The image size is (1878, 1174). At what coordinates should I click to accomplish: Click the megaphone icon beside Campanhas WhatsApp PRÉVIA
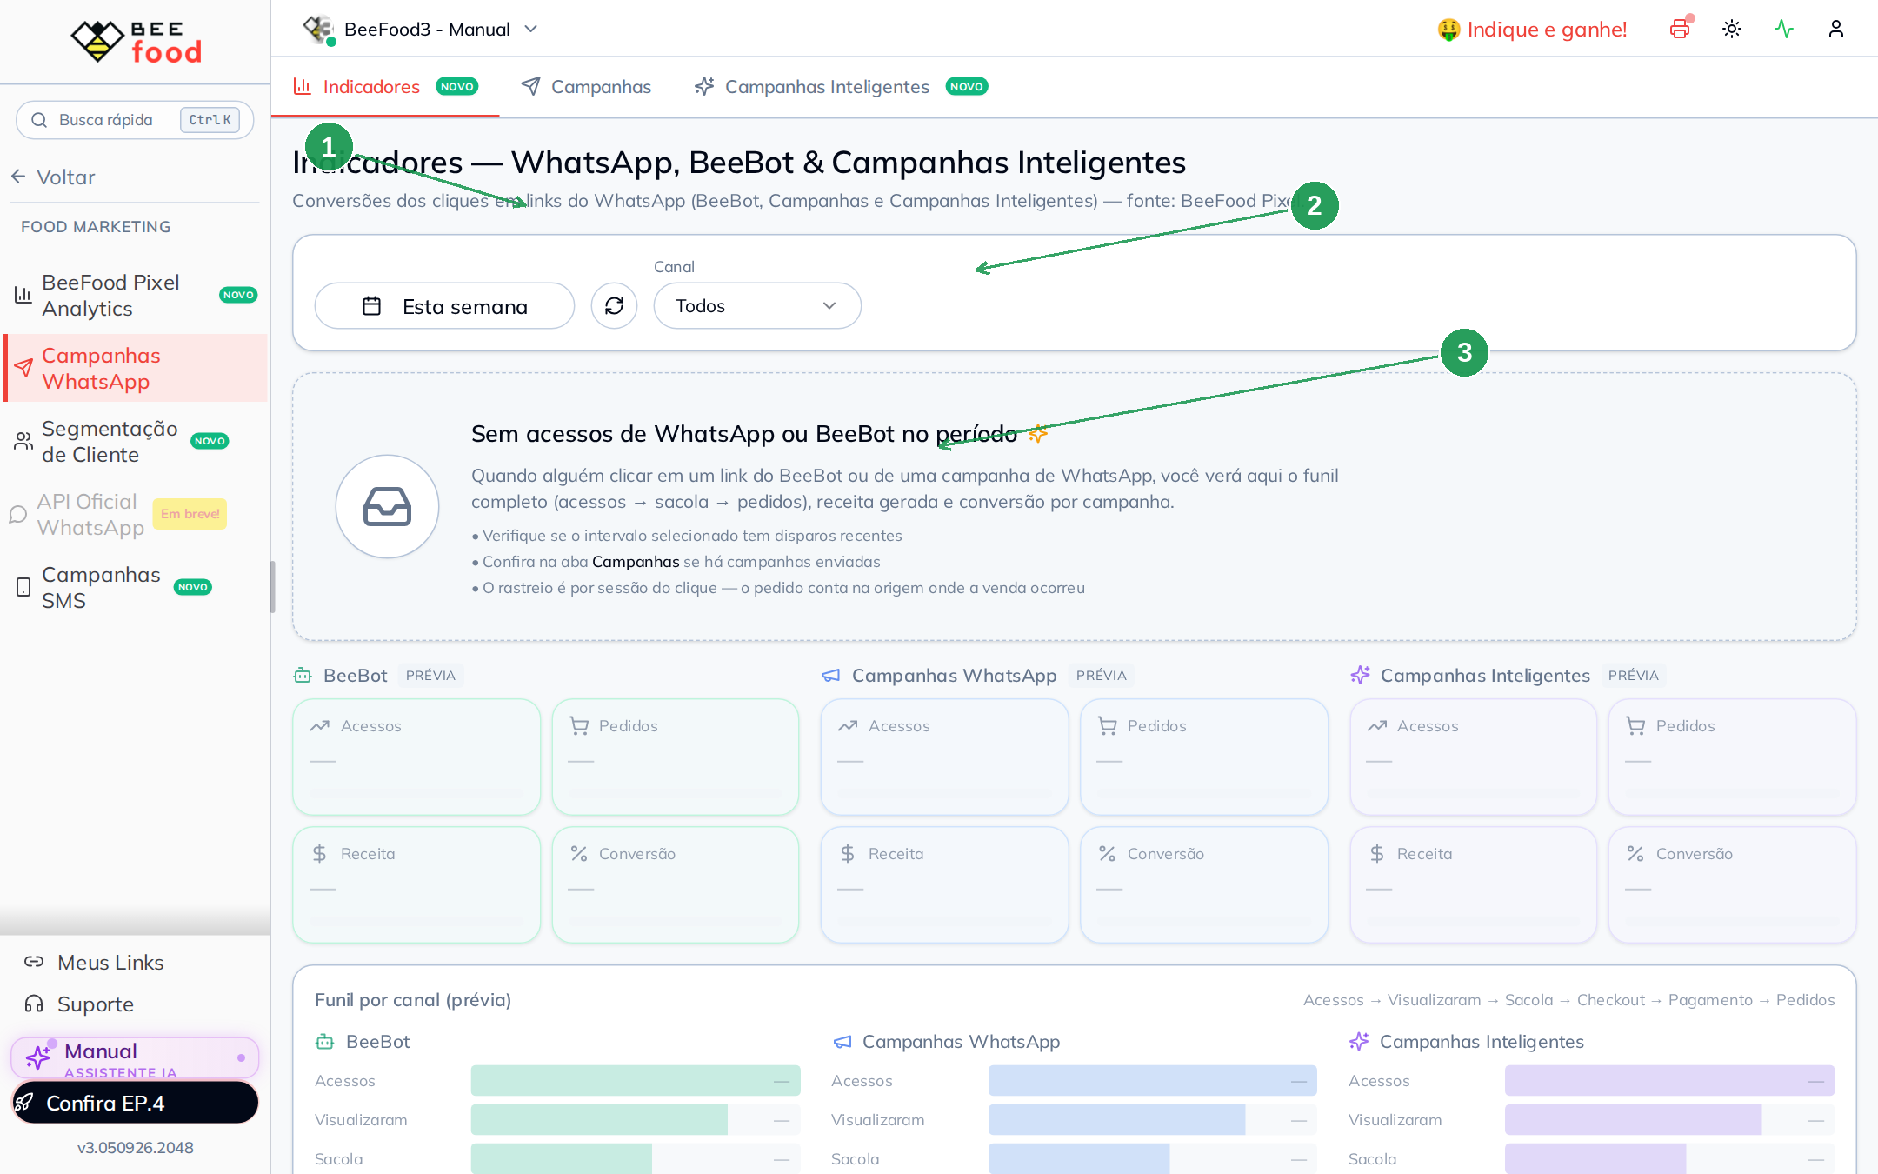click(x=831, y=676)
